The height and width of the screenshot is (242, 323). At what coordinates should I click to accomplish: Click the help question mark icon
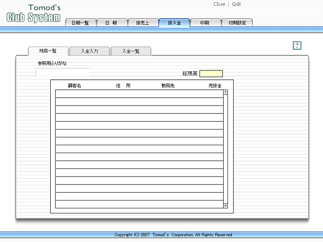(x=297, y=45)
